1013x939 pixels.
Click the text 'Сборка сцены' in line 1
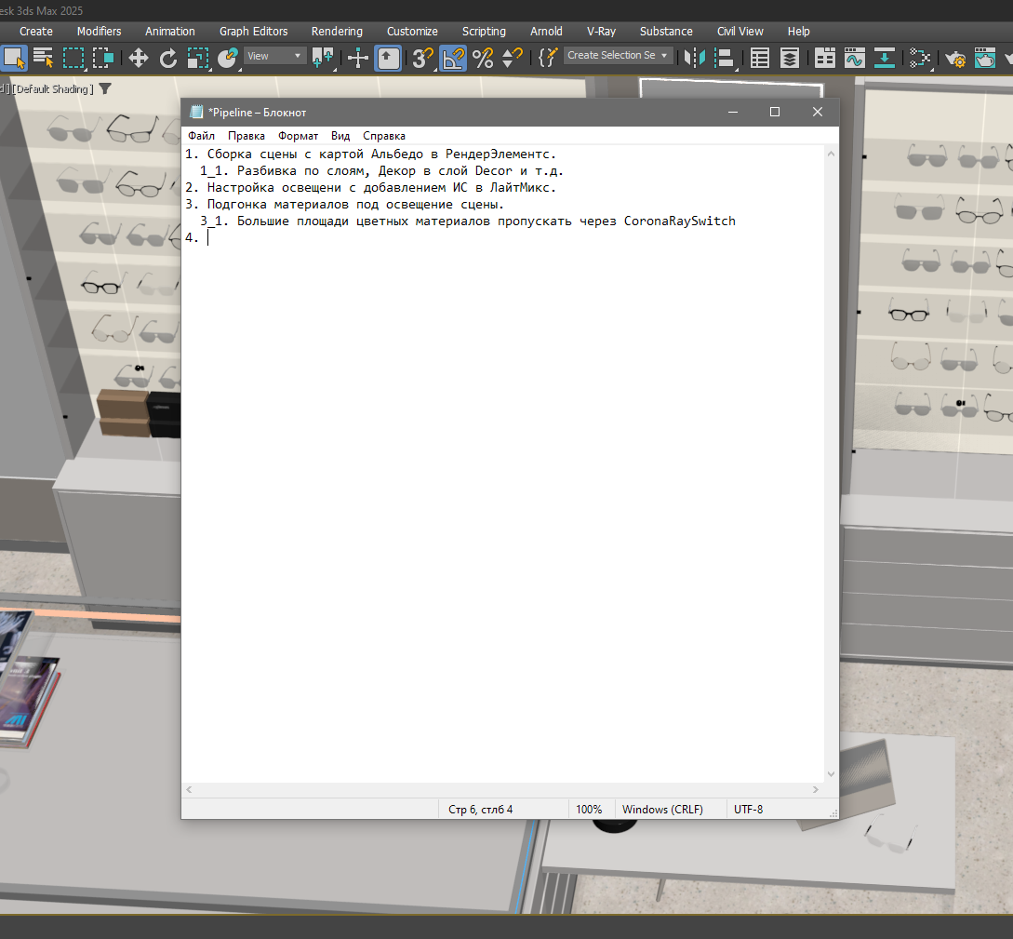point(252,154)
